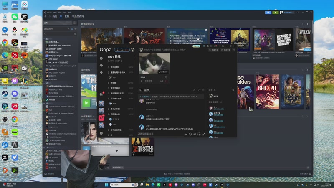The width and height of the screenshot is (334, 188).
Task: Click message input field in Oopz chat
Action: pos(160,134)
